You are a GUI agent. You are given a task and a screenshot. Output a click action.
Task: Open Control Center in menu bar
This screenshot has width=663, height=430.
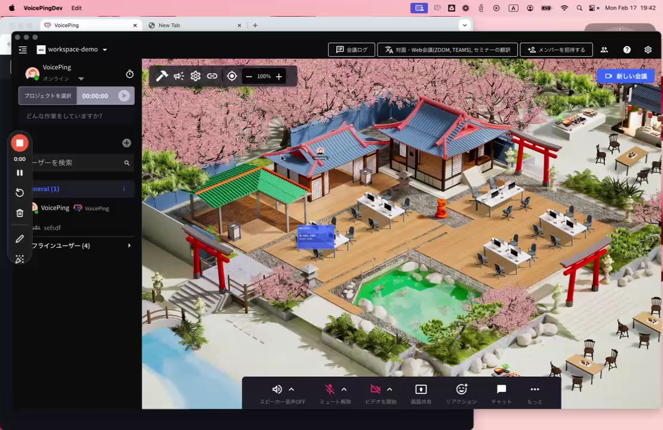coord(592,8)
